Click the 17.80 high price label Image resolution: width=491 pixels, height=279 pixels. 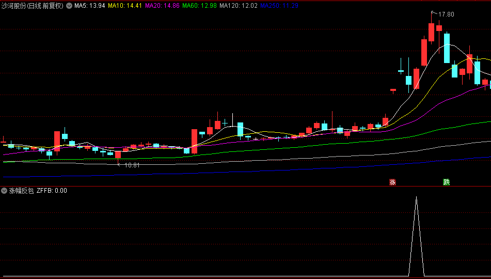coord(446,14)
